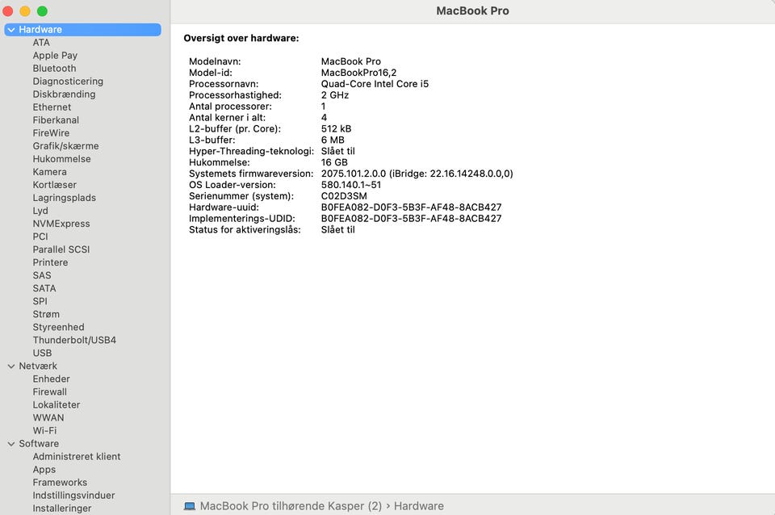Select OS Loader version 580.140.1~51
Screen dimensions: 775x515
click(x=351, y=185)
